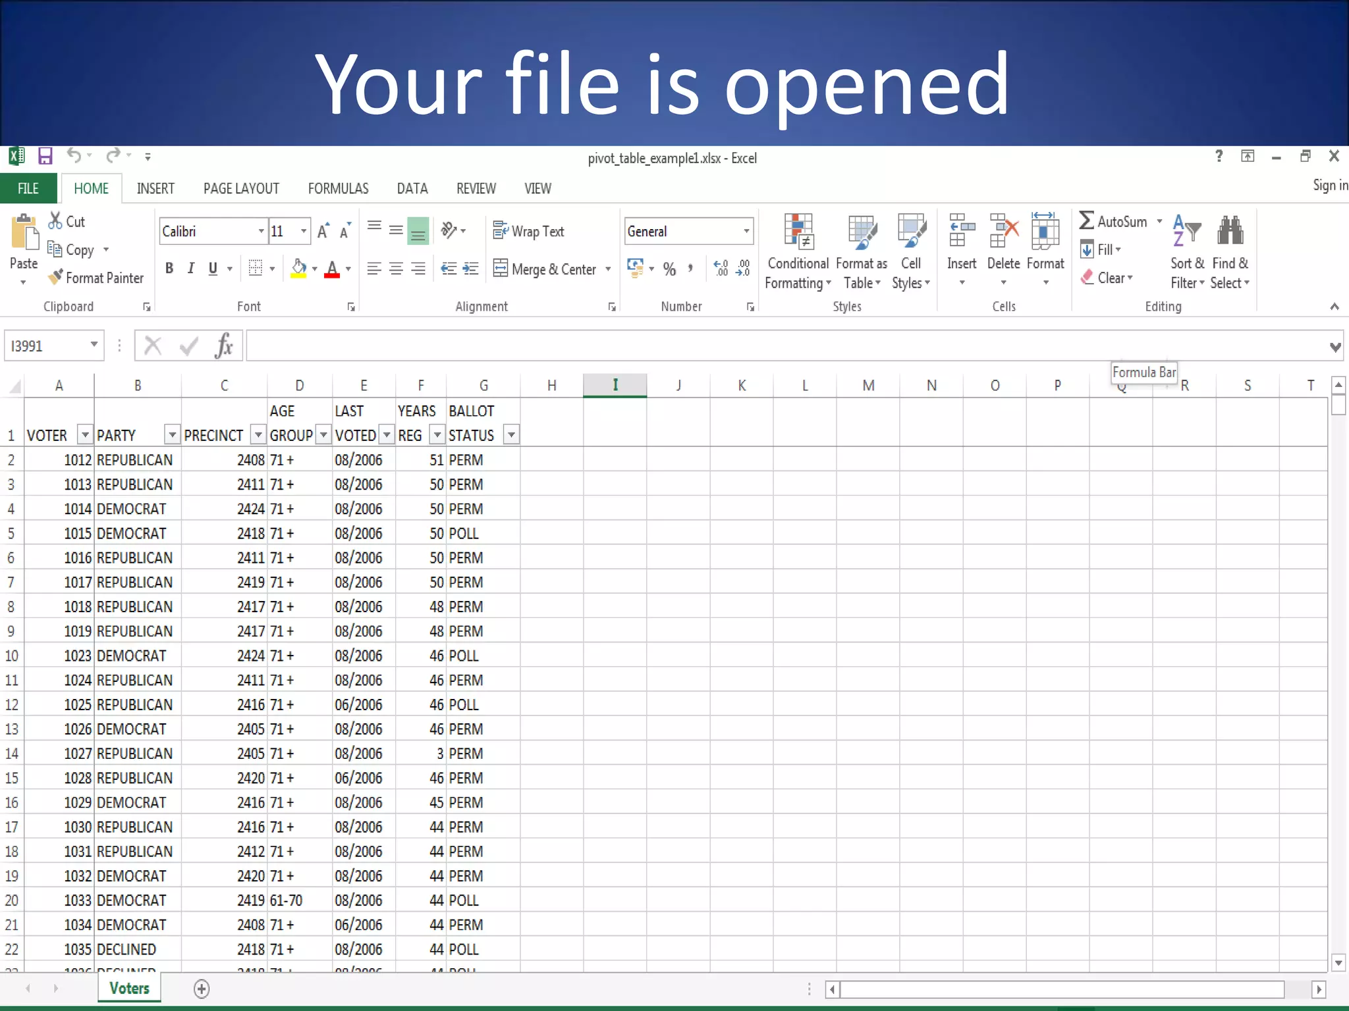Click the Clear button in Editing group
The image size is (1349, 1011).
tap(1107, 278)
